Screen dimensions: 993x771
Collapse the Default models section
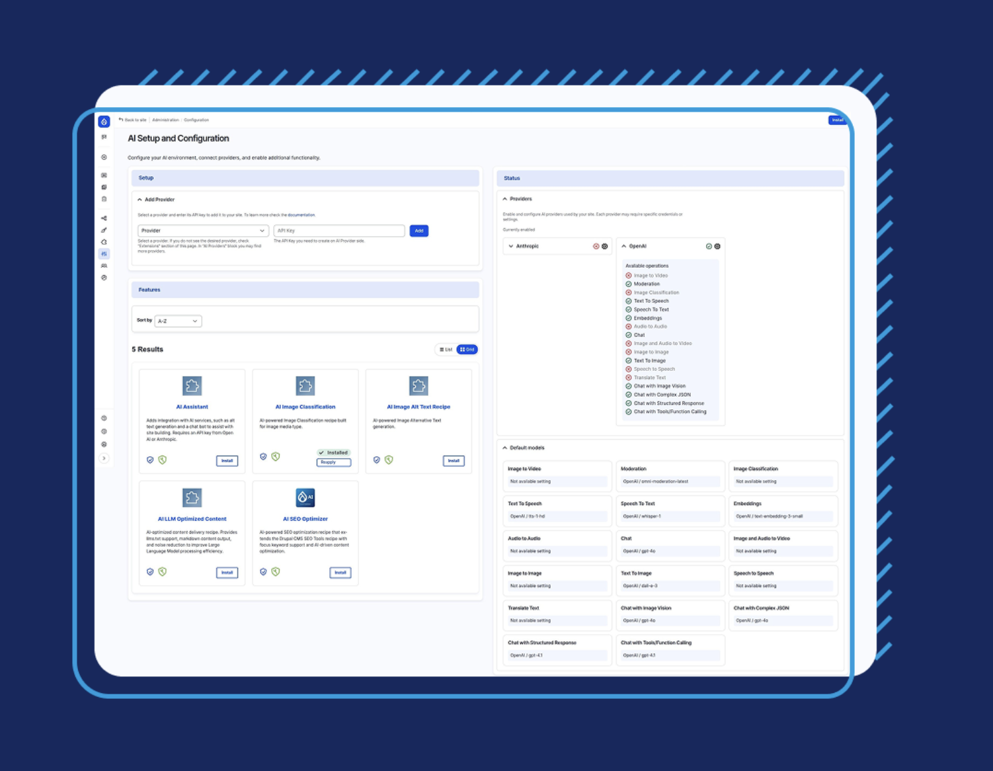[505, 448]
